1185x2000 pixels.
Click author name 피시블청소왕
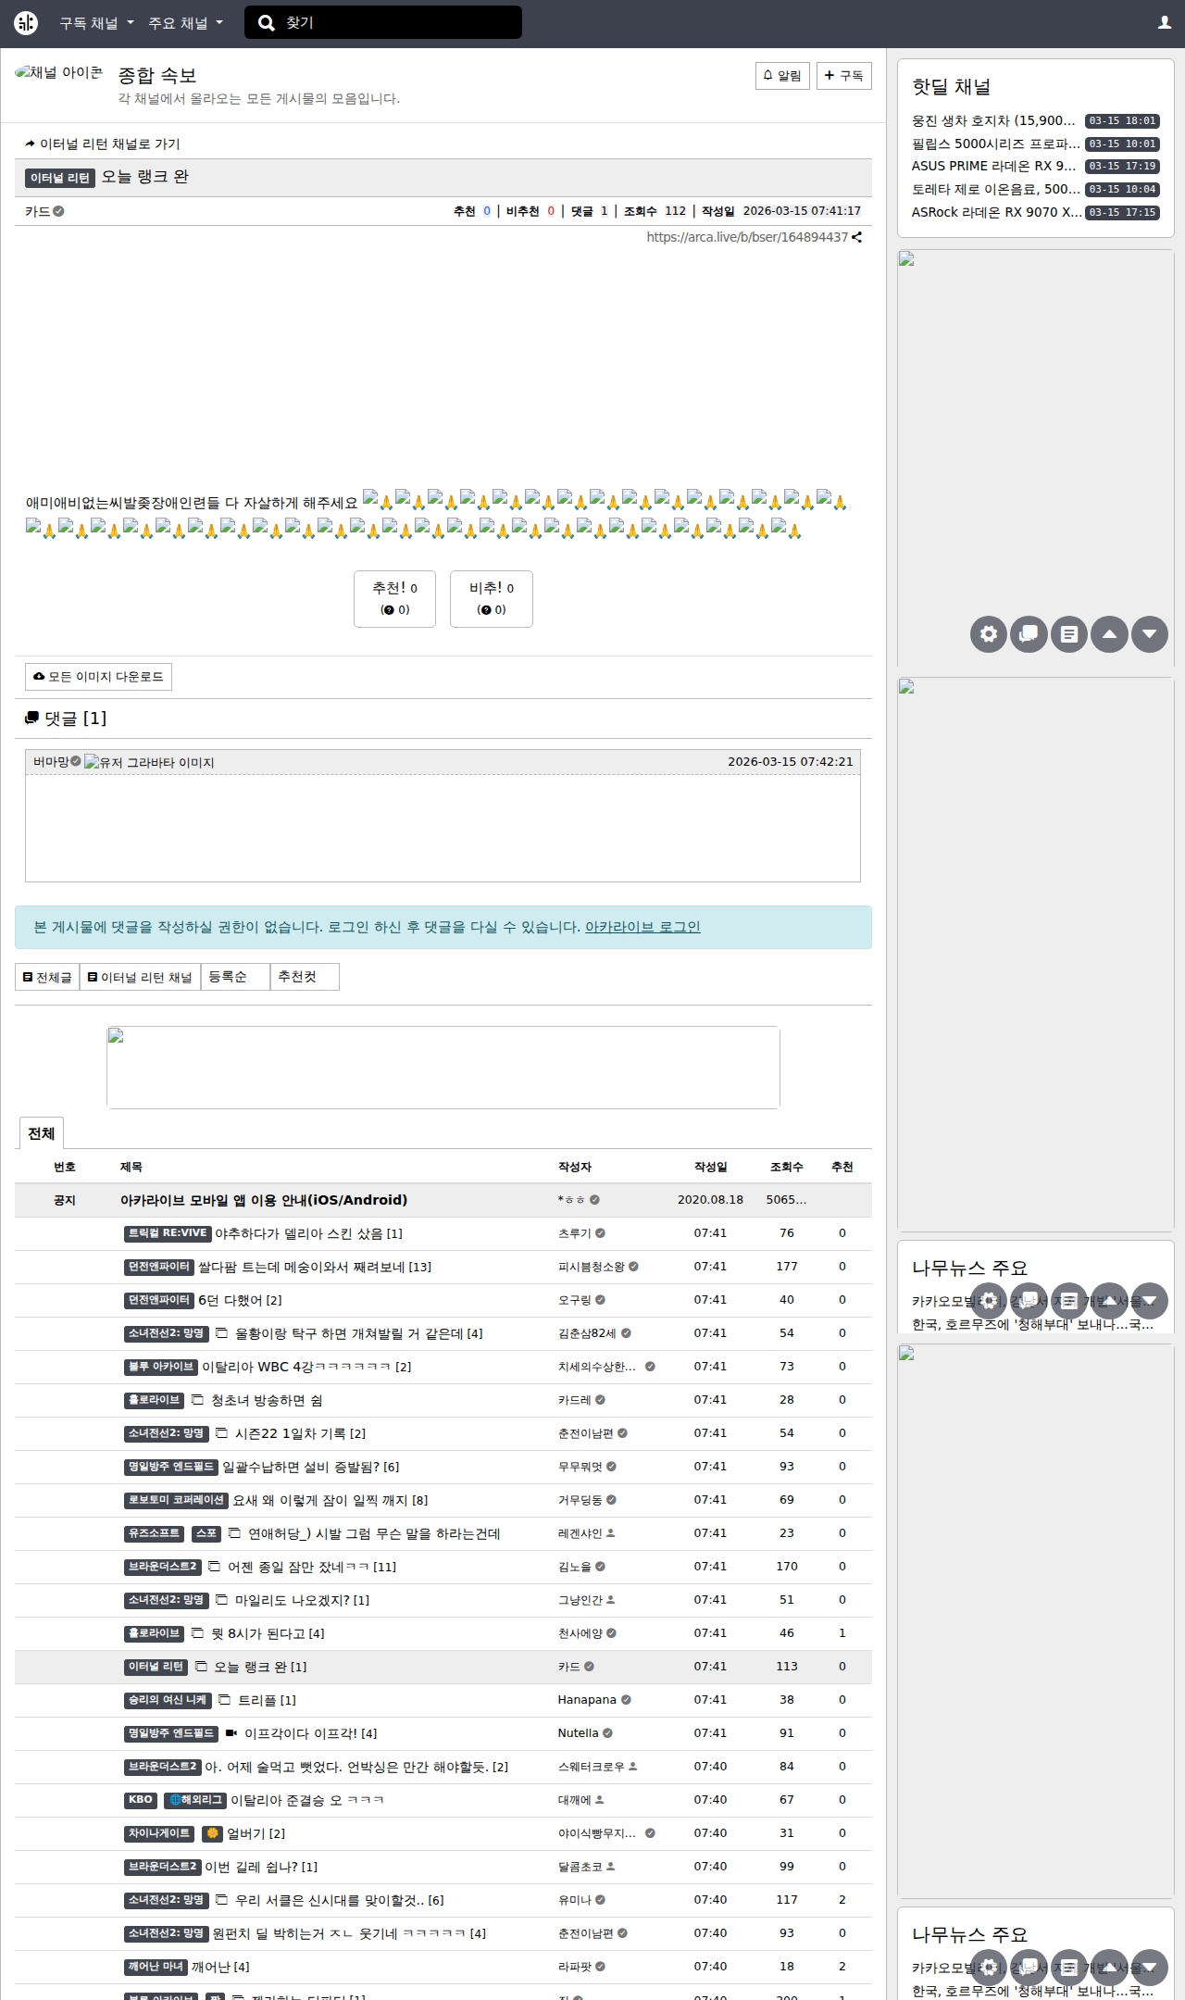591,1267
